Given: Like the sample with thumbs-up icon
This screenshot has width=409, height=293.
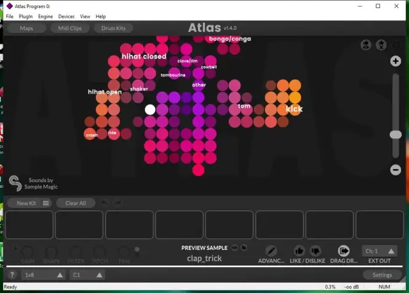Looking at the screenshot, I should (x=299, y=251).
